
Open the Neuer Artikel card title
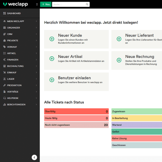[70, 57]
